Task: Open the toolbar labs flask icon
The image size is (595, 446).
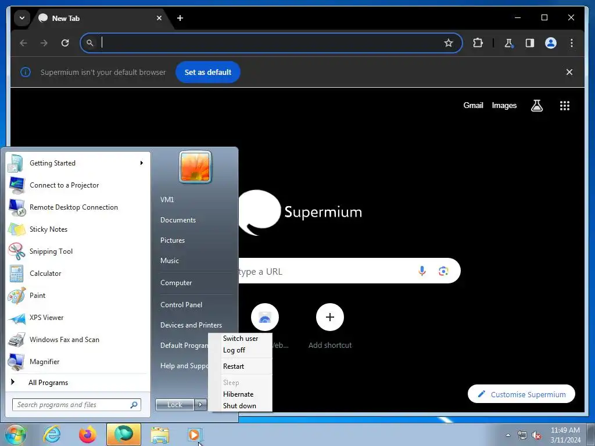Action: (509, 43)
